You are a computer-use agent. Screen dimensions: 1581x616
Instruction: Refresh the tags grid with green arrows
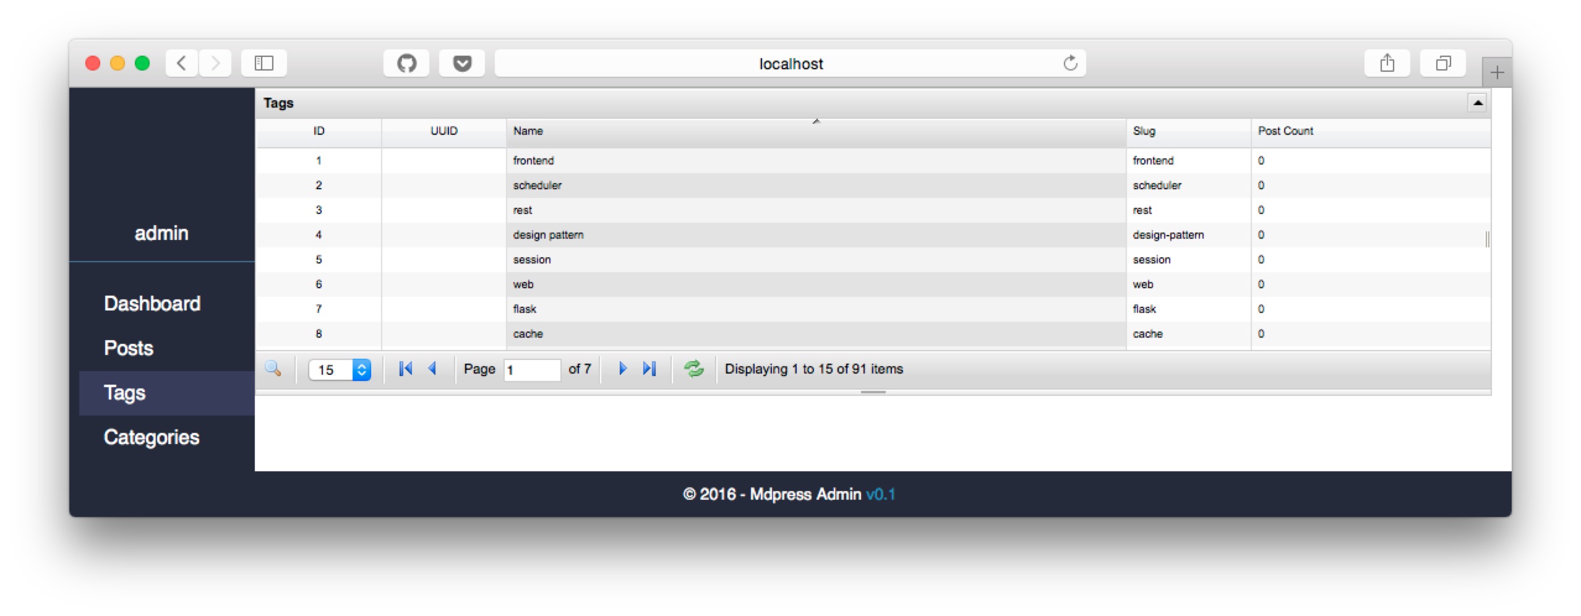tap(693, 369)
